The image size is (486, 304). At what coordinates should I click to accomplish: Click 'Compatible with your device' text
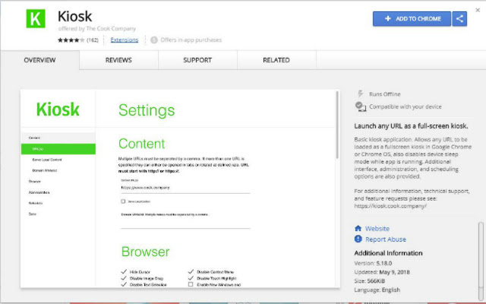(405, 106)
